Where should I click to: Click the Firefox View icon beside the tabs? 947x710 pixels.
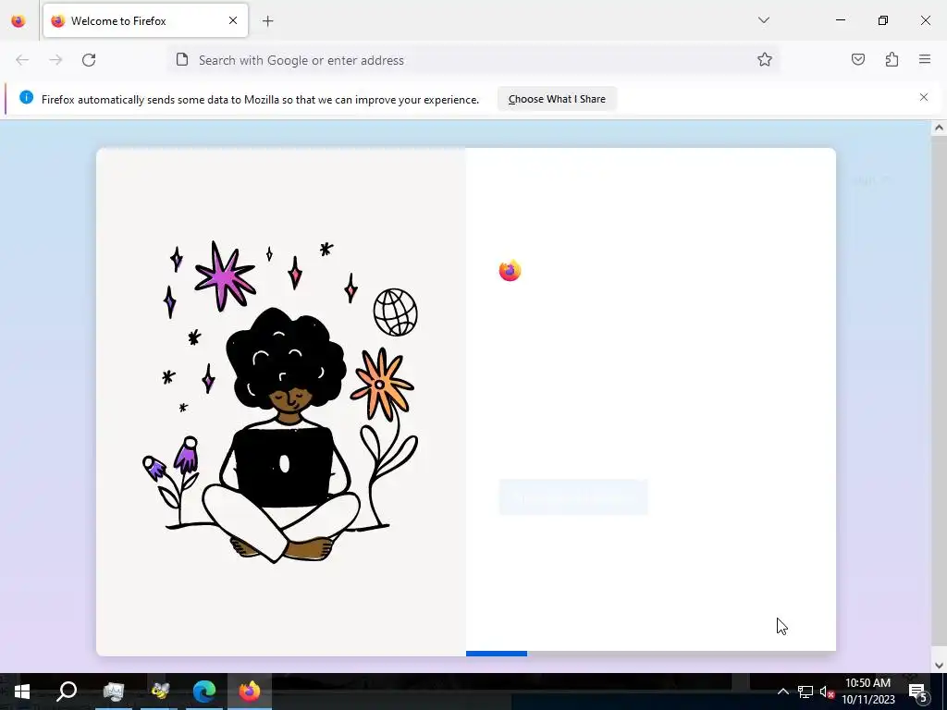(x=18, y=20)
